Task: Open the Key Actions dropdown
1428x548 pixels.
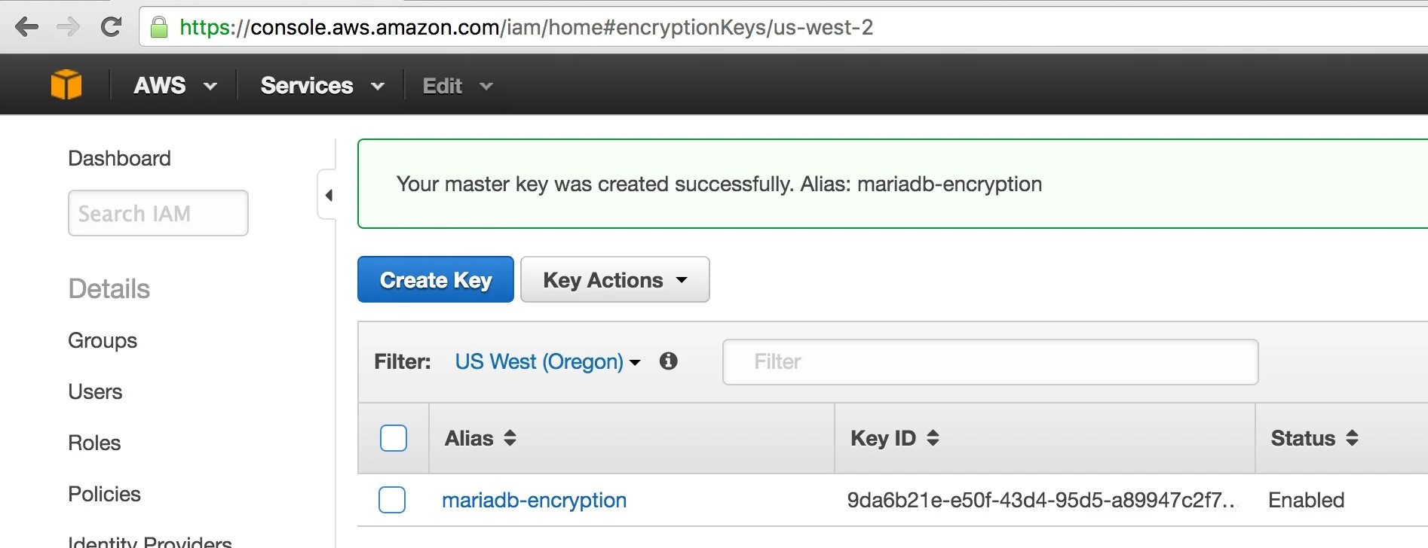Action: (614, 280)
